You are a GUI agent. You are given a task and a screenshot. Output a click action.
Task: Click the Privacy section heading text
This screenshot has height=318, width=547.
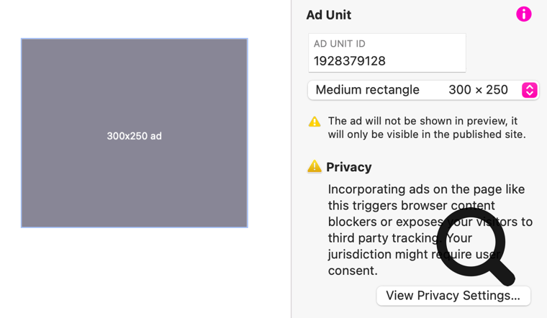[x=349, y=167]
